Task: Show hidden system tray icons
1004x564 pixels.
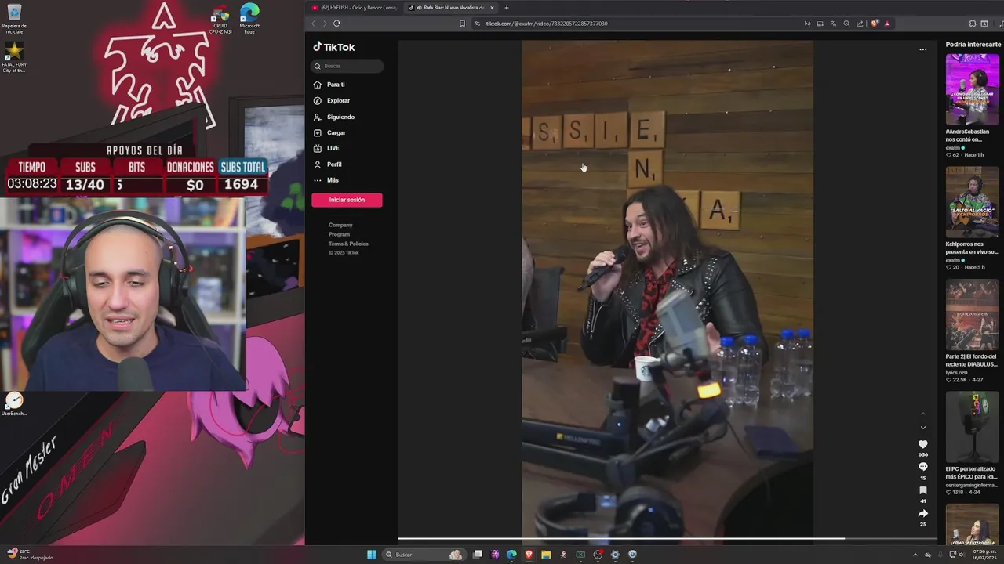Action: tap(915, 555)
